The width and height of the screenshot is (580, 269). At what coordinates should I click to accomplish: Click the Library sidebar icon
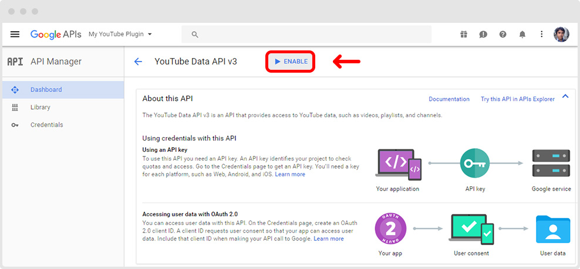click(15, 107)
